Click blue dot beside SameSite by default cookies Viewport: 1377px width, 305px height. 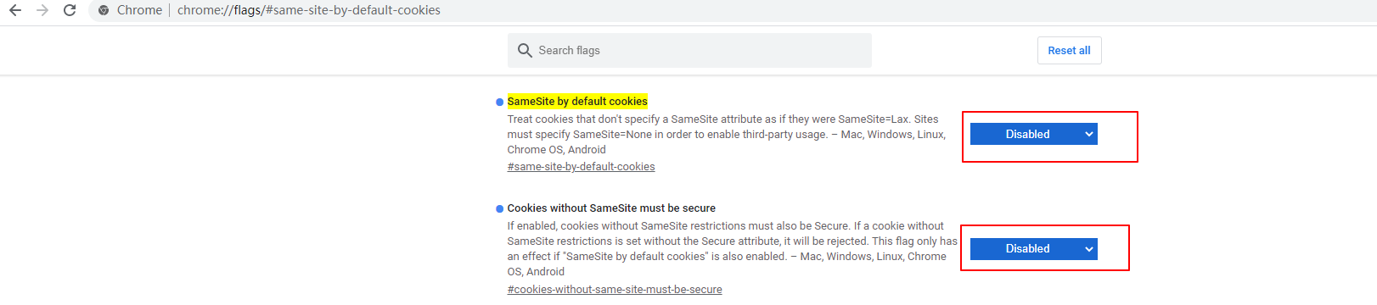tap(499, 102)
